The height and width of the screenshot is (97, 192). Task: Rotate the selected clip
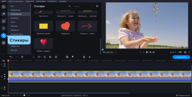[x=39, y=57]
